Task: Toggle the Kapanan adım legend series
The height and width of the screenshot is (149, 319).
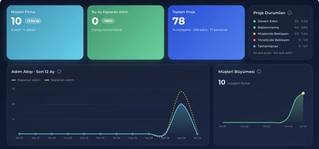Action: (26, 80)
